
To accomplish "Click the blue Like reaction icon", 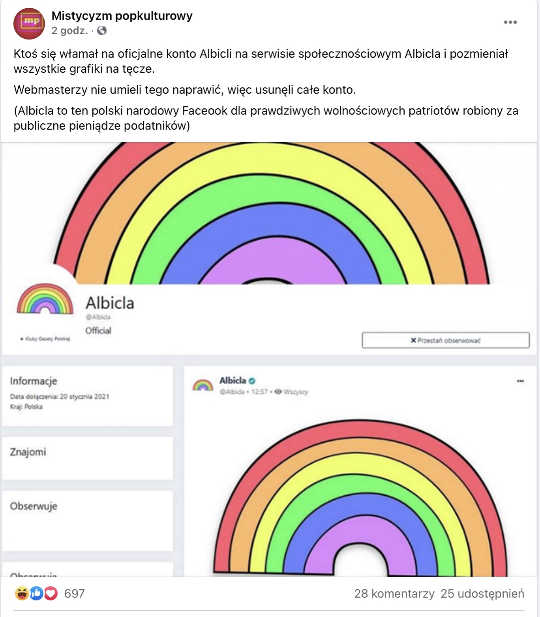I will (36, 593).
